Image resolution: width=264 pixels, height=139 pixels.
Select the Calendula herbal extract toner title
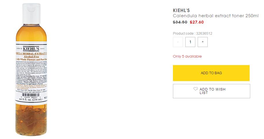[215, 16]
